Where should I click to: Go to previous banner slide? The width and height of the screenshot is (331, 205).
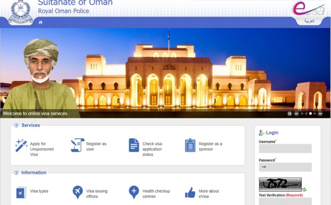[x=296, y=114]
